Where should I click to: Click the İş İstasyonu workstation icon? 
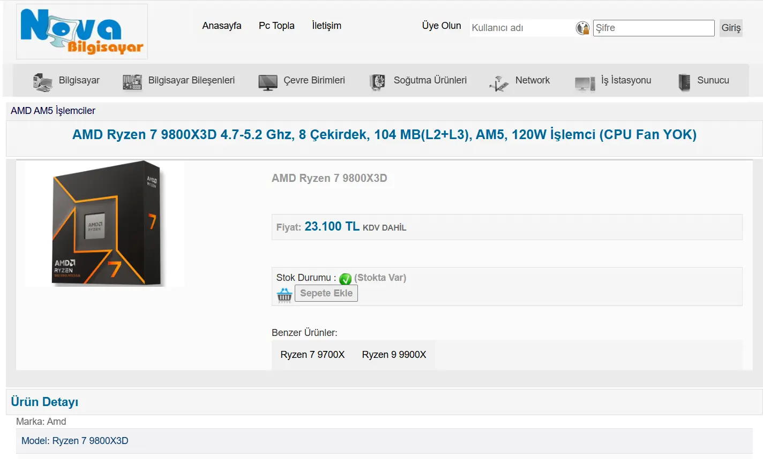click(585, 83)
